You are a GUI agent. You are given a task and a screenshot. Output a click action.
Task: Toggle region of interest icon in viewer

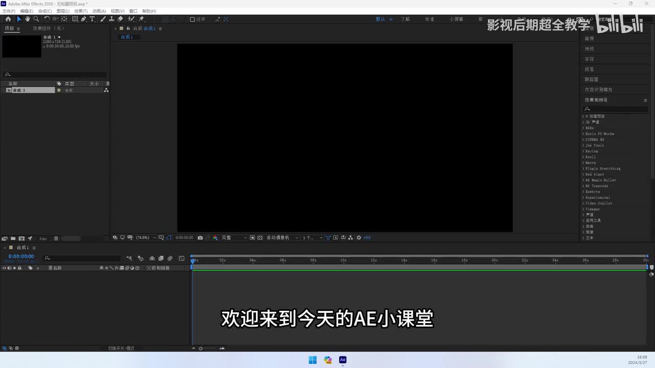coord(252,238)
